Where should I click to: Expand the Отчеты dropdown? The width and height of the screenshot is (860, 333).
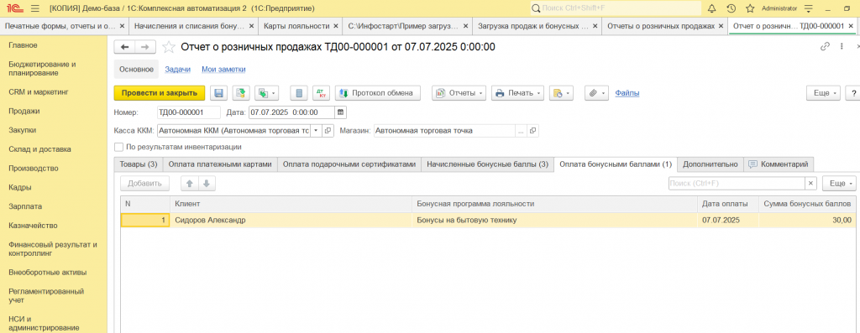(459, 93)
